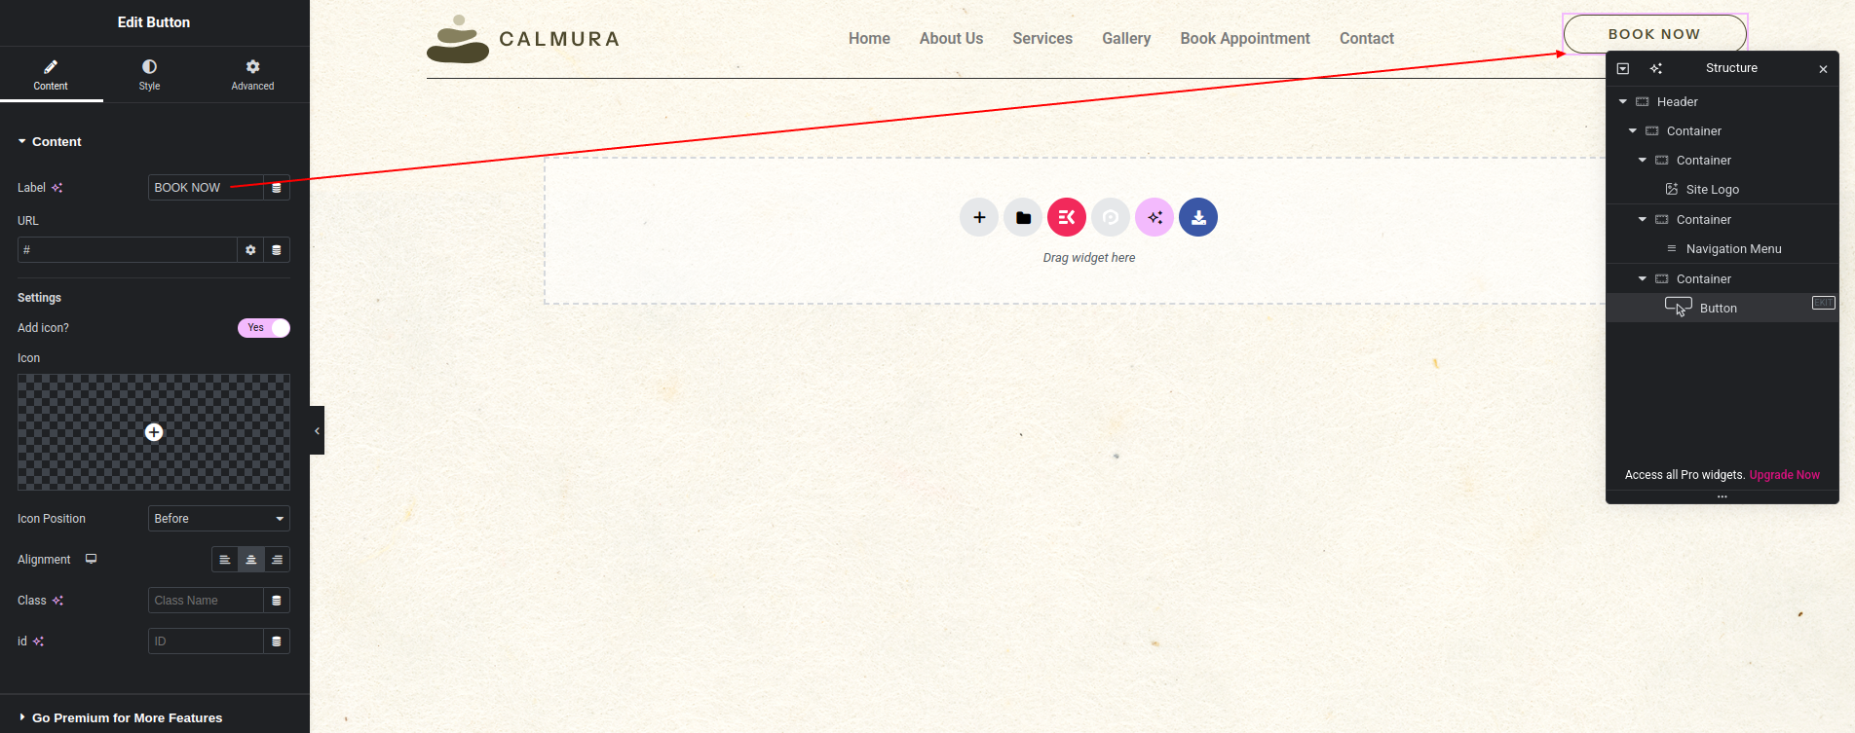Image resolution: width=1855 pixels, height=733 pixels.
Task: Click the ElementsKit red circle icon
Action: 1067,217
